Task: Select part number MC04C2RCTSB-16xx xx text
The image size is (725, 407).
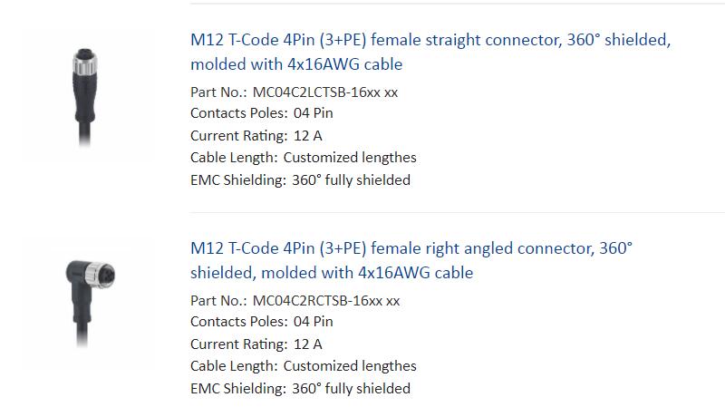Action: [326, 301]
